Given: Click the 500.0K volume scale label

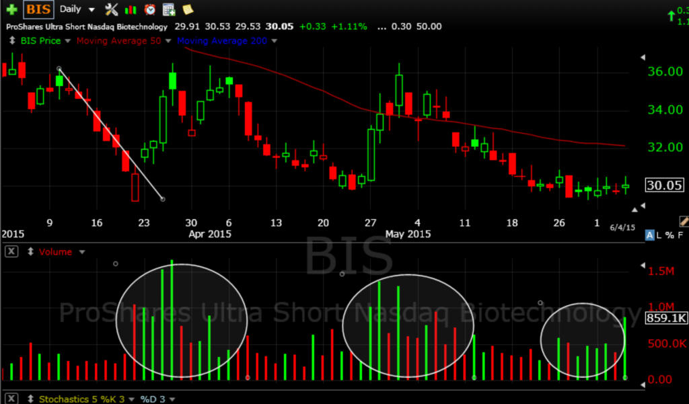Looking at the screenshot, I should pyautogui.click(x=667, y=343).
